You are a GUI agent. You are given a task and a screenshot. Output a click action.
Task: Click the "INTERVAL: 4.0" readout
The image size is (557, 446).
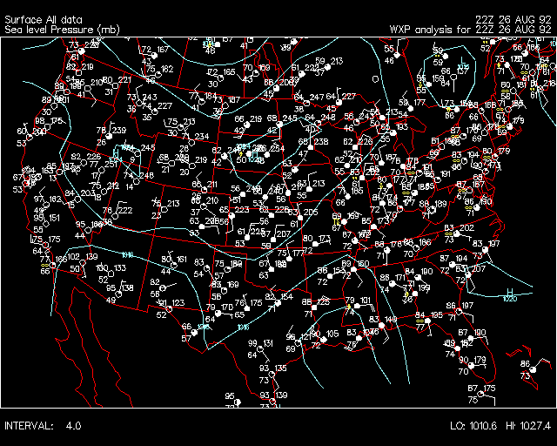point(43,427)
